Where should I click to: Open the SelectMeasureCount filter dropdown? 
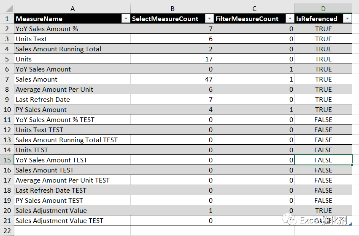pos(209,19)
